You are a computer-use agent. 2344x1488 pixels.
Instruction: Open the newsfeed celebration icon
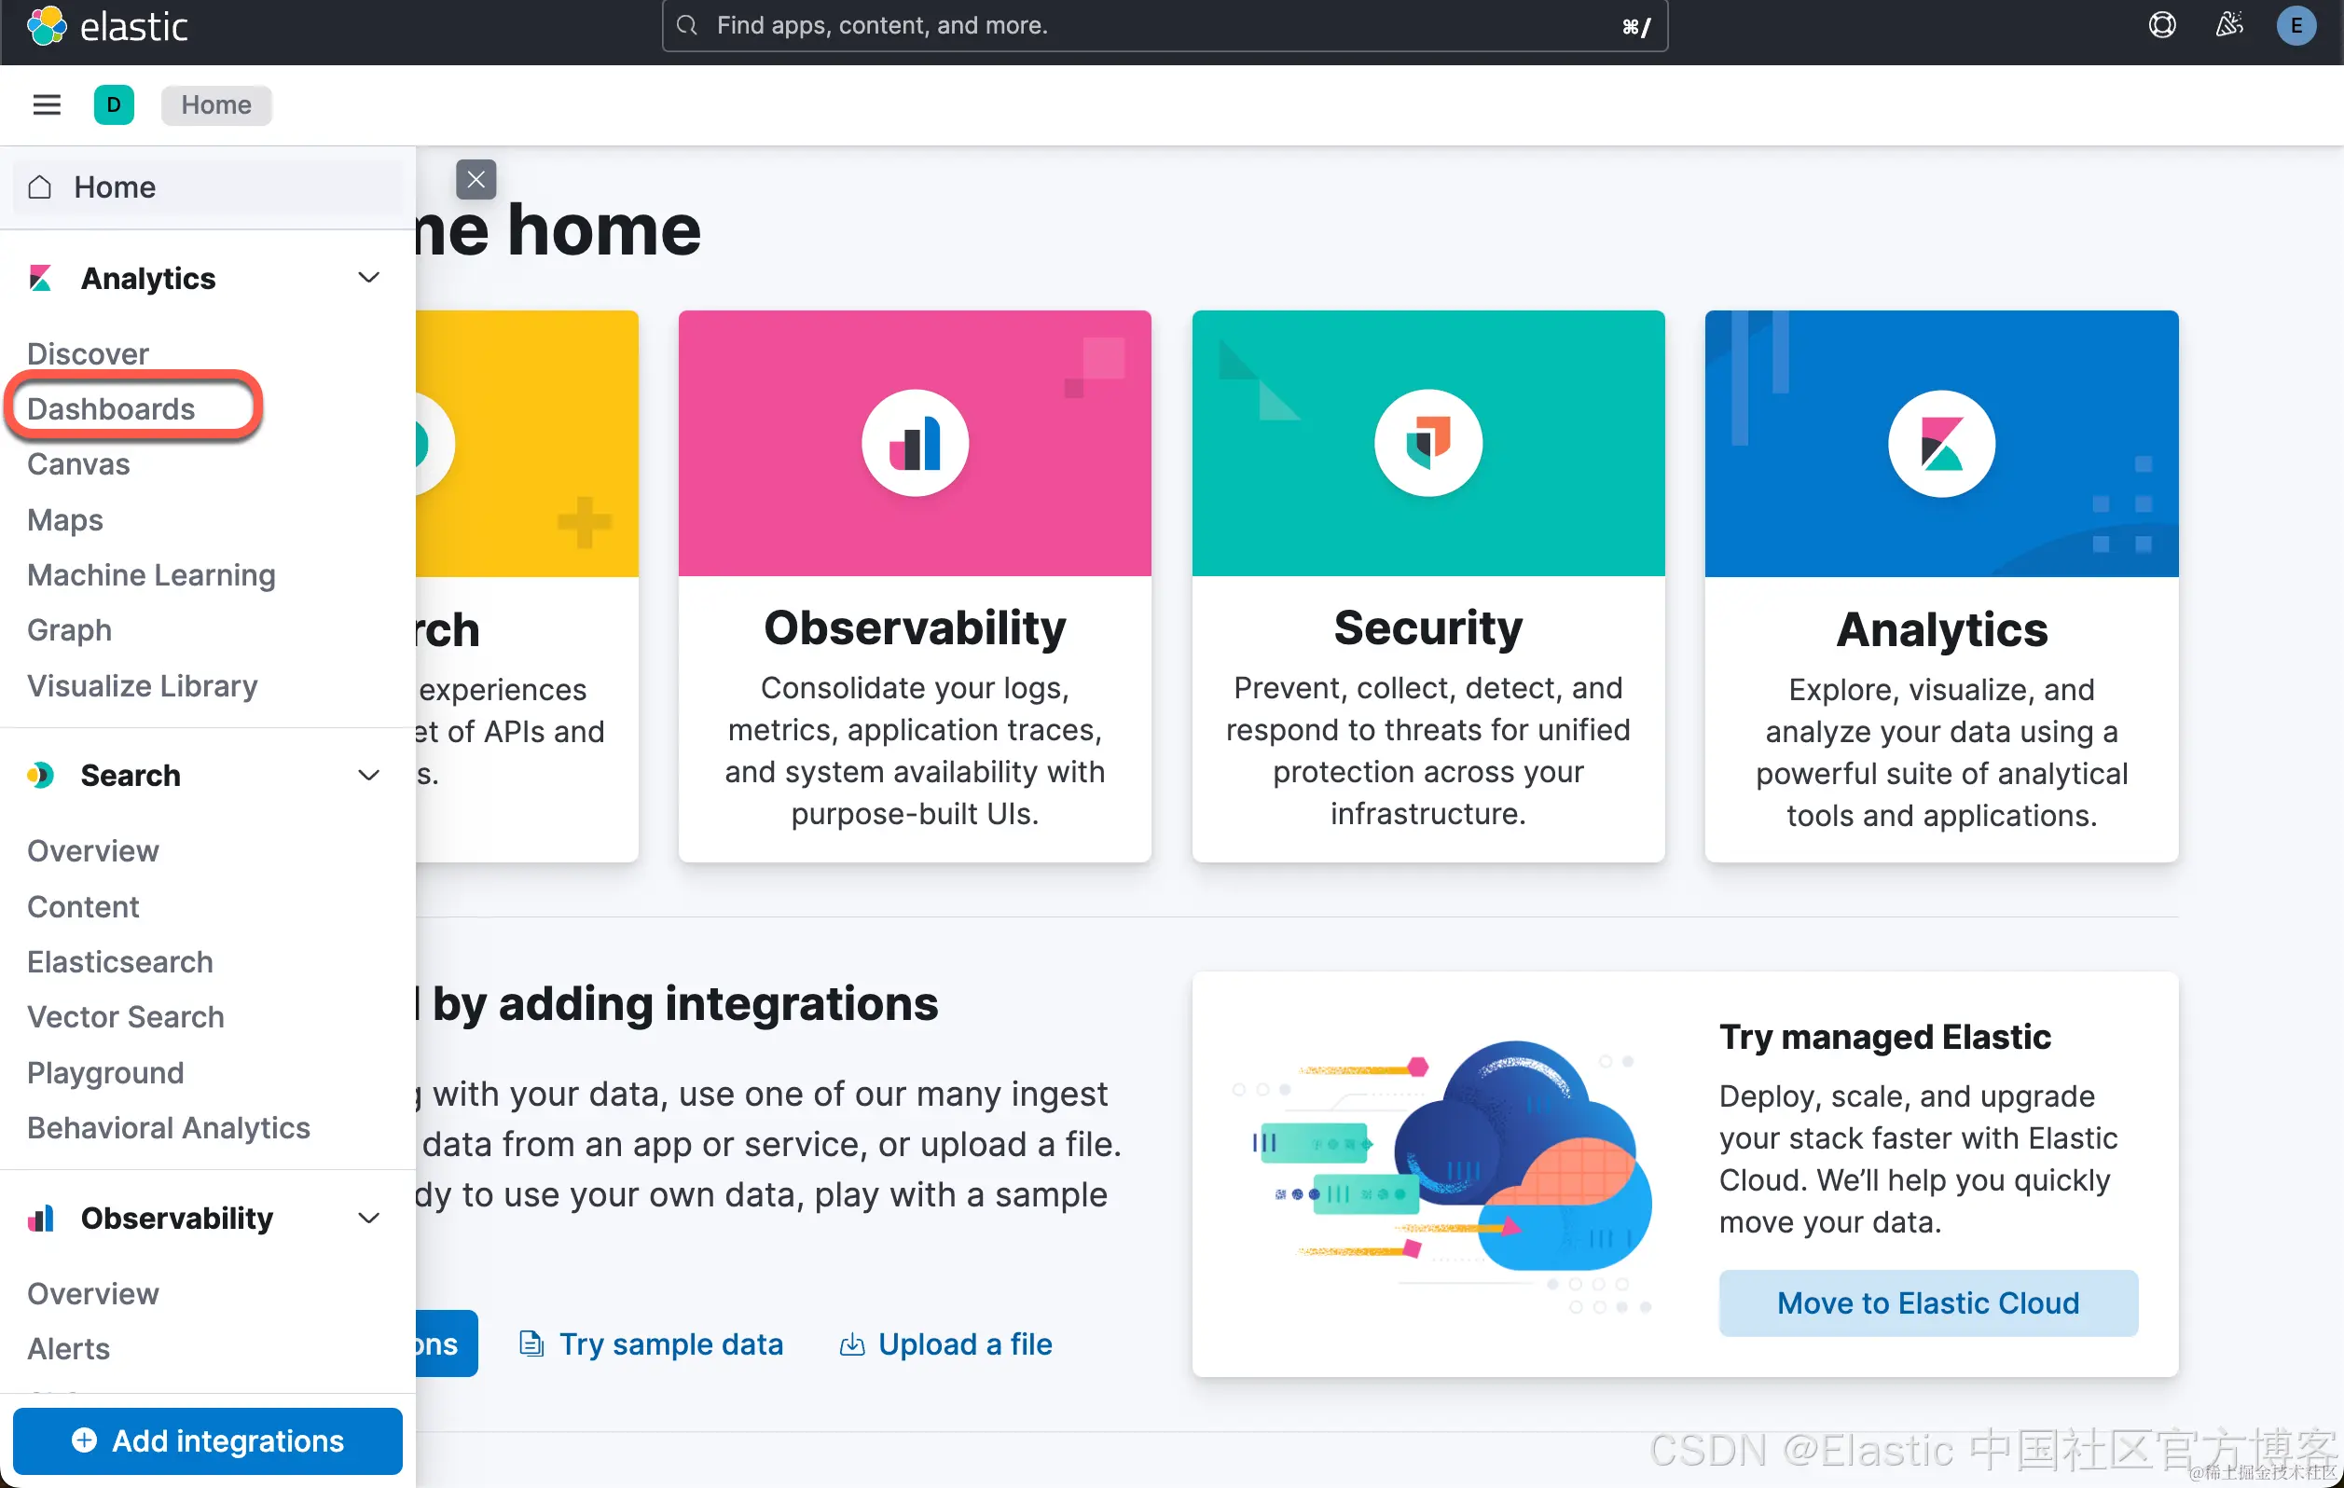pos(2229,25)
